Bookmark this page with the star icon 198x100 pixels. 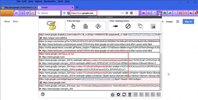(x=136, y=13)
